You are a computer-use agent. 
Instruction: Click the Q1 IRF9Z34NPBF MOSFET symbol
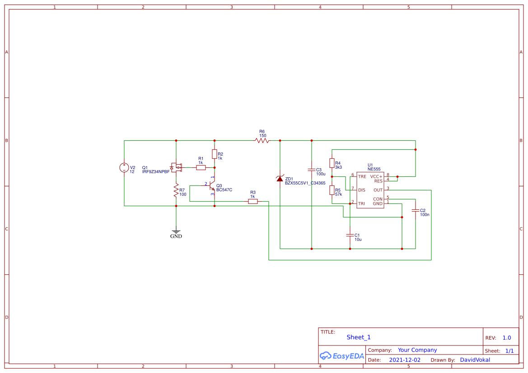coord(176,167)
